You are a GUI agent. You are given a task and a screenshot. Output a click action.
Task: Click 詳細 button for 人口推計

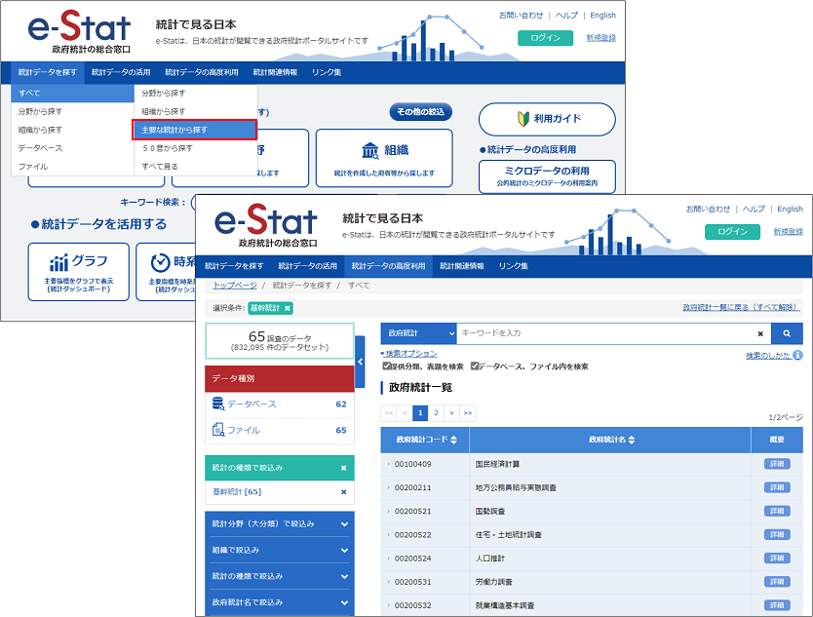tap(777, 559)
